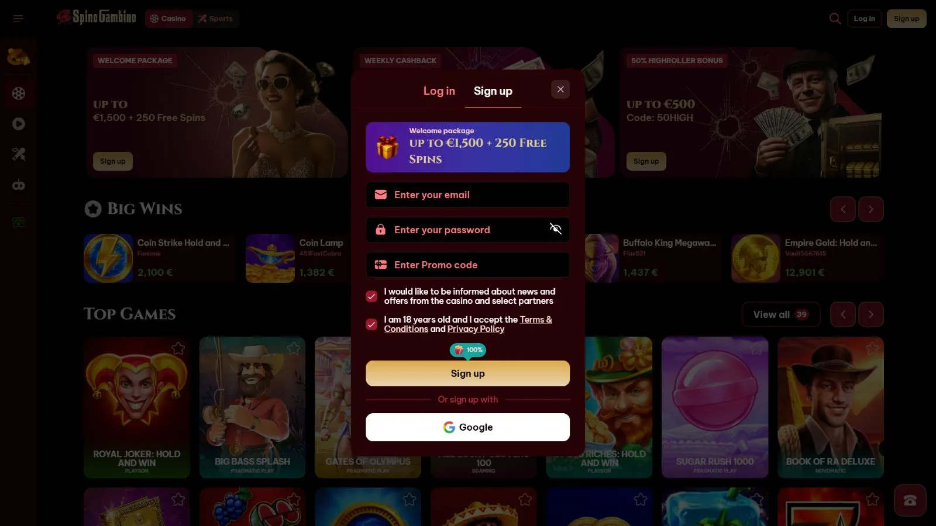
Task: Toggle the 18 years old terms checkbox
Action: pyautogui.click(x=371, y=324)
